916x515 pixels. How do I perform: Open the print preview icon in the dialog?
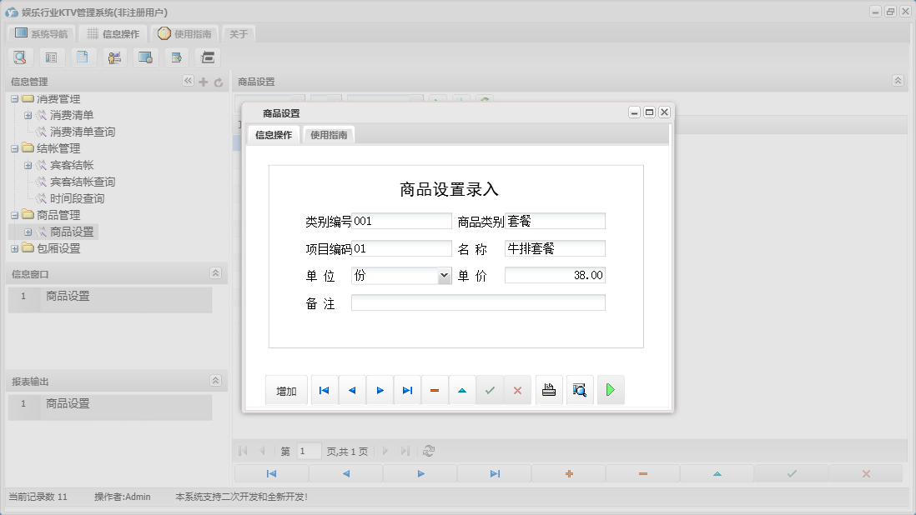tap(579, 389)
